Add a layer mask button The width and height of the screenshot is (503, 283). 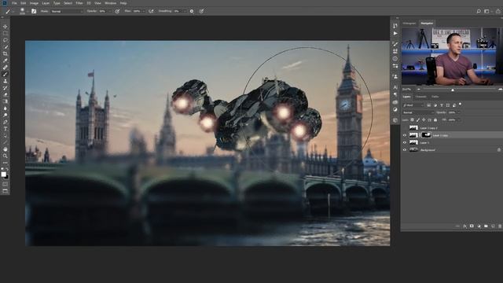pos(472,226)
